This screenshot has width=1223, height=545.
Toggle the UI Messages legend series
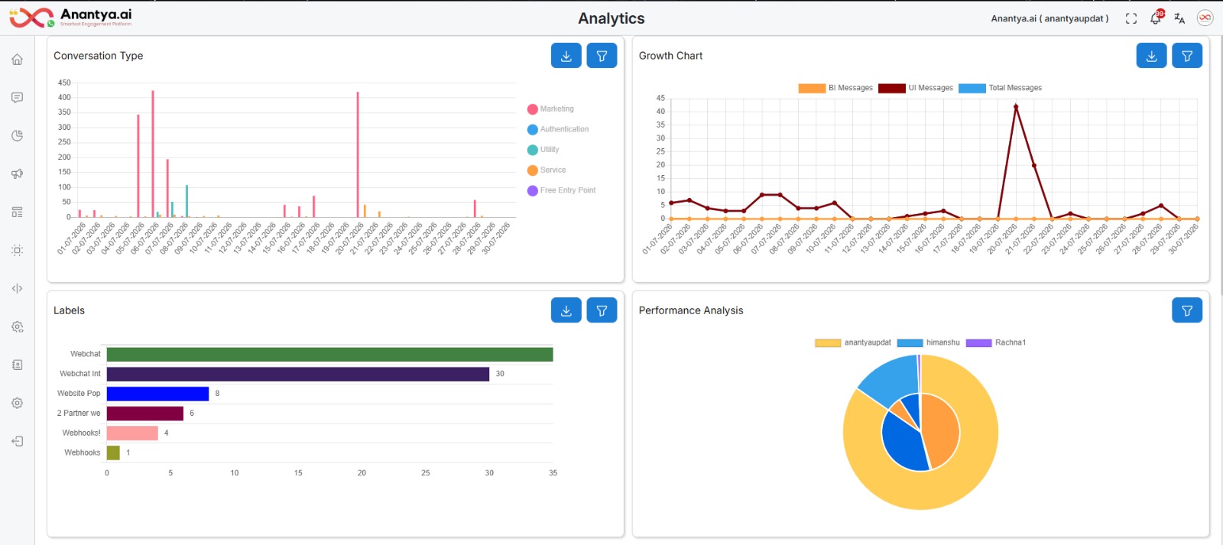(x=916, y=88)
